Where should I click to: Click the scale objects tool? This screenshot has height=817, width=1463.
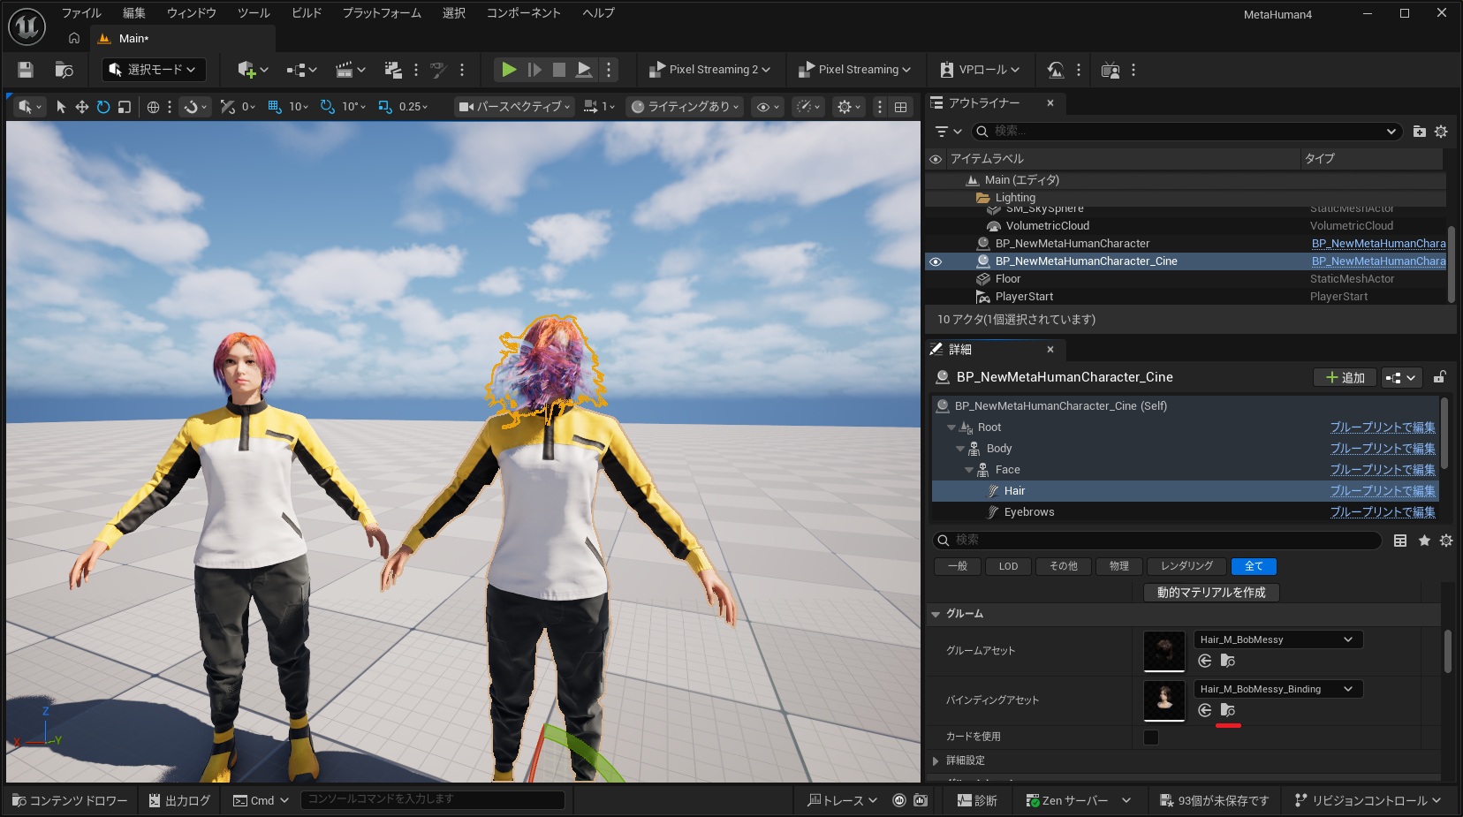pyautogui.click(x=125, y=107)
